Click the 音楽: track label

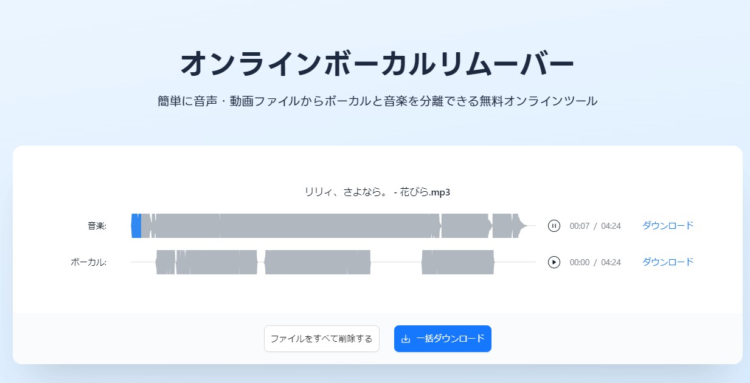click(x=97, y=226)
